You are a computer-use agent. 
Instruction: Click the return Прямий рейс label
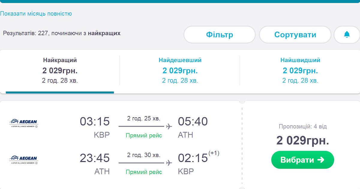144,172
